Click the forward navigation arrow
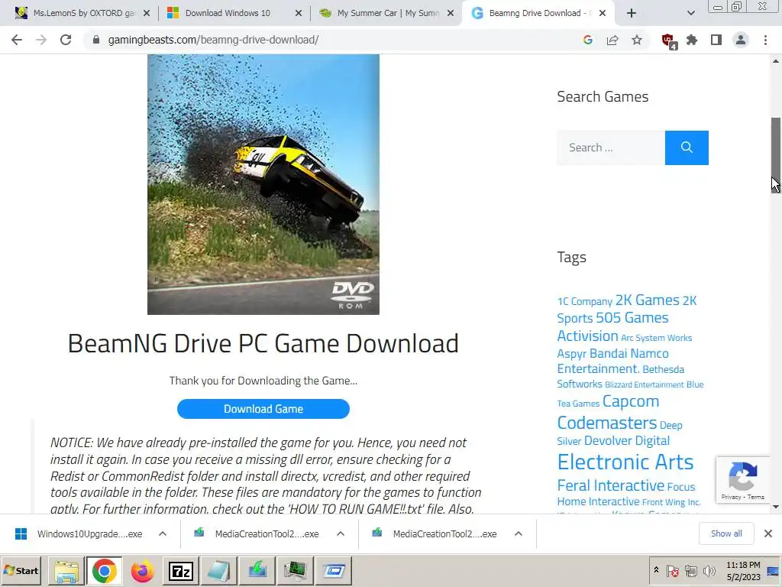782x587 pixels. pyautogui.click(x=41, y=40)
